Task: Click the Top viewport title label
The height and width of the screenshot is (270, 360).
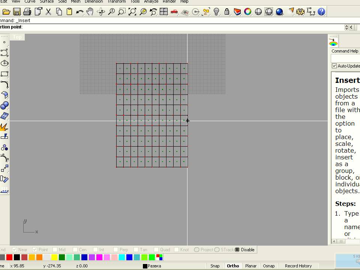Action: tap(17, 37)
